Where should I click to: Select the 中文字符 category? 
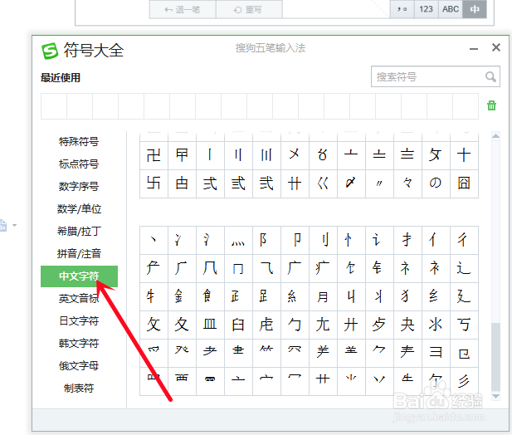tap(79, 276)
